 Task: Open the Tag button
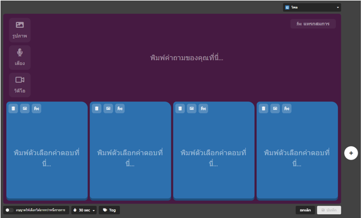(109, 210)
